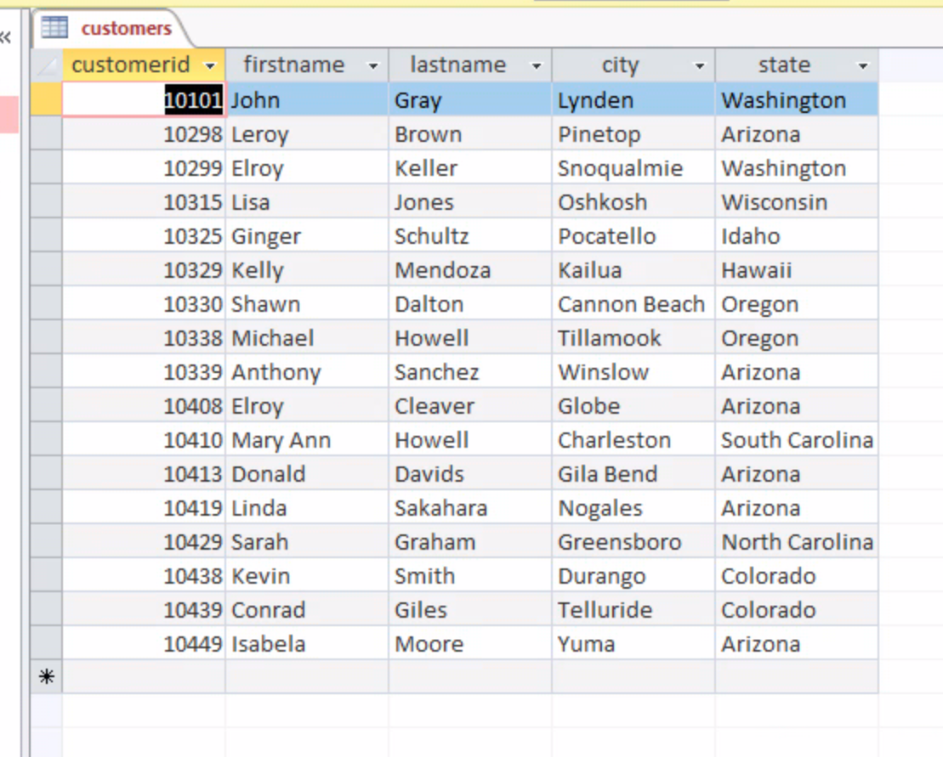Click the city cell Gila Bend
Image resolution: width=943 pixels, height=757 pixels.
pyautogui.click(x=633, y=473)
